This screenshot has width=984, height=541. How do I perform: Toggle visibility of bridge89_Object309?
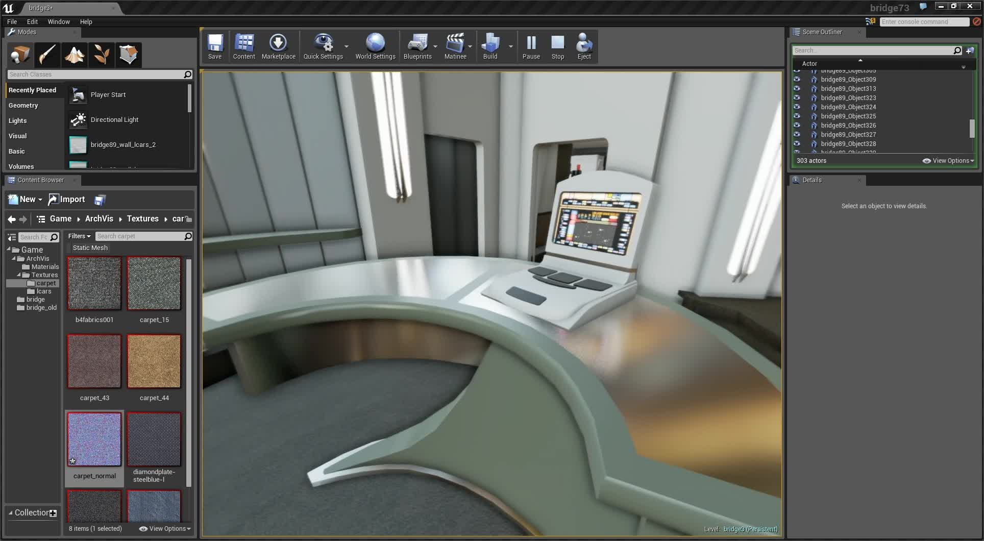pos(797,80)
